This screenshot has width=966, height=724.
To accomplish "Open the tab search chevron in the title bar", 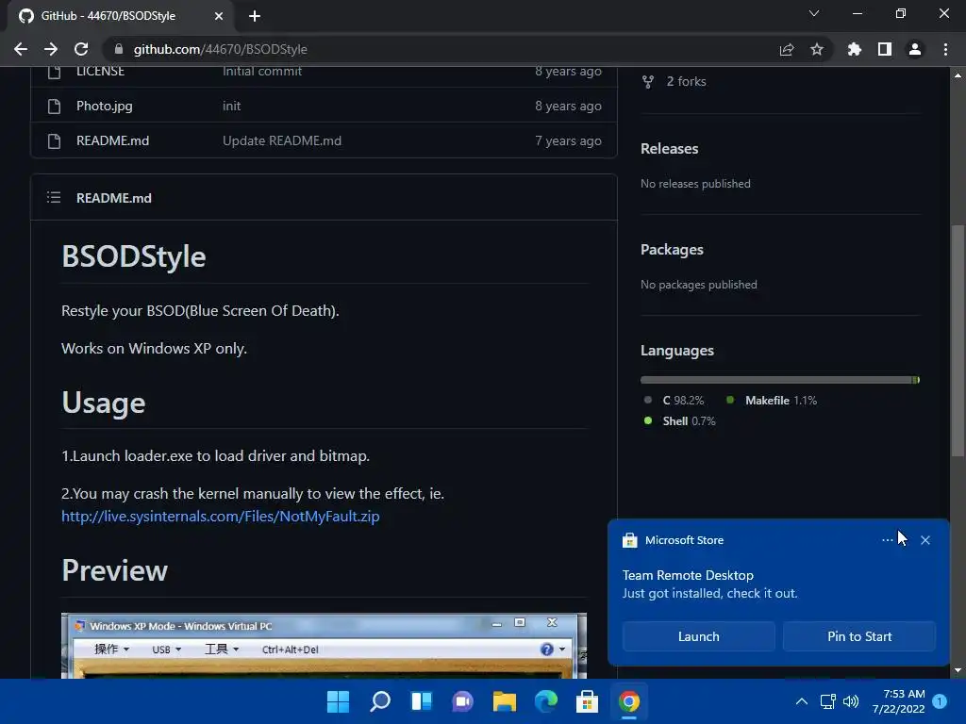I will [x=814, y=13].
